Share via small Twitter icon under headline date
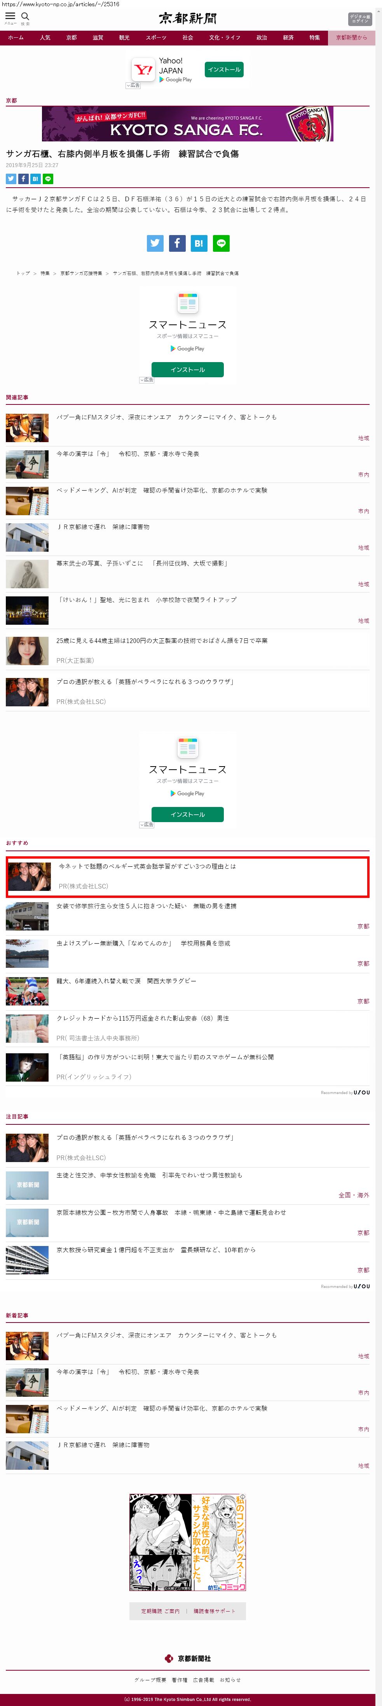This screenshot has height=1706, width=382. pyautogui.click(x=10, y=179)
